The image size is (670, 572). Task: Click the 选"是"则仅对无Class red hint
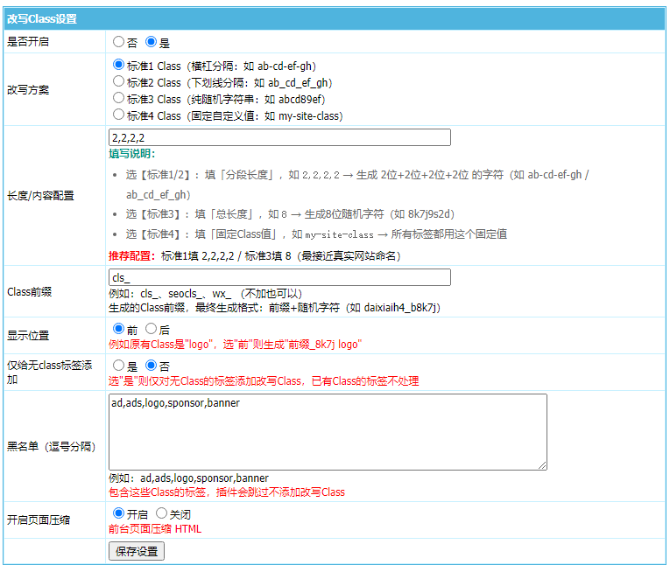point(264,380)
